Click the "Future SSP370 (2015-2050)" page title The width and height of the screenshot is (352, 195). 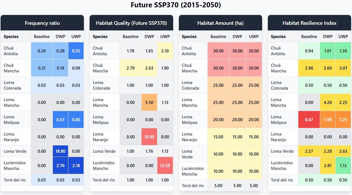pos(176,5)
